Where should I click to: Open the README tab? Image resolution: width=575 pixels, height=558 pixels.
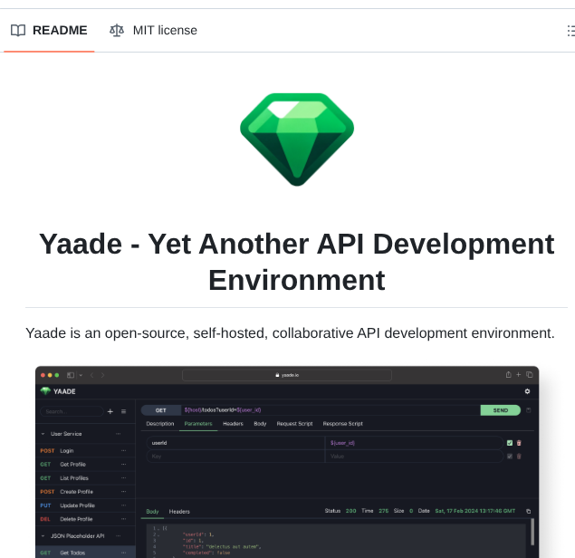click(49, 30)
